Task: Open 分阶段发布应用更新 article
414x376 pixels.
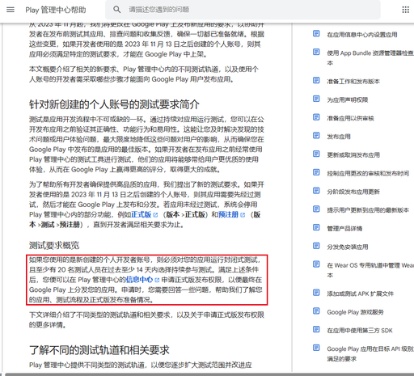Action: (x=353, y=192)
